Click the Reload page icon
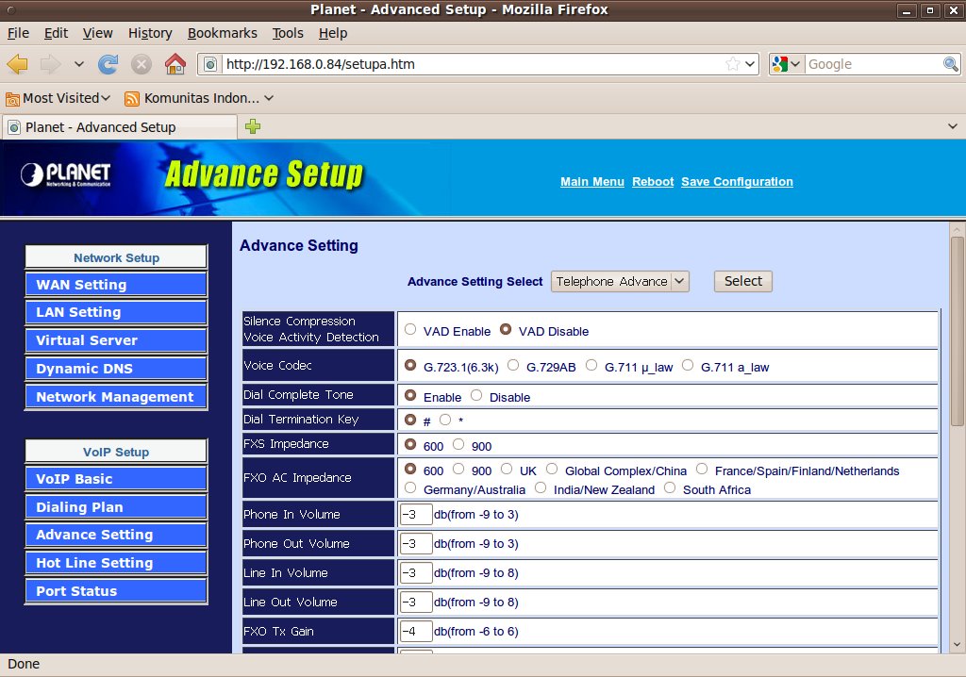 [108, 64]
